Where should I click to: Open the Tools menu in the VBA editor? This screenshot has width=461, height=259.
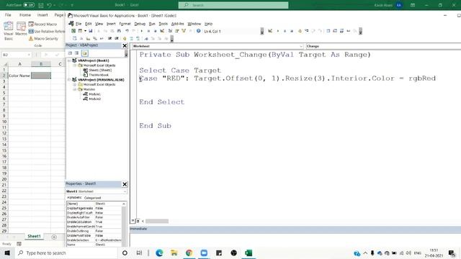click(163, 24)
